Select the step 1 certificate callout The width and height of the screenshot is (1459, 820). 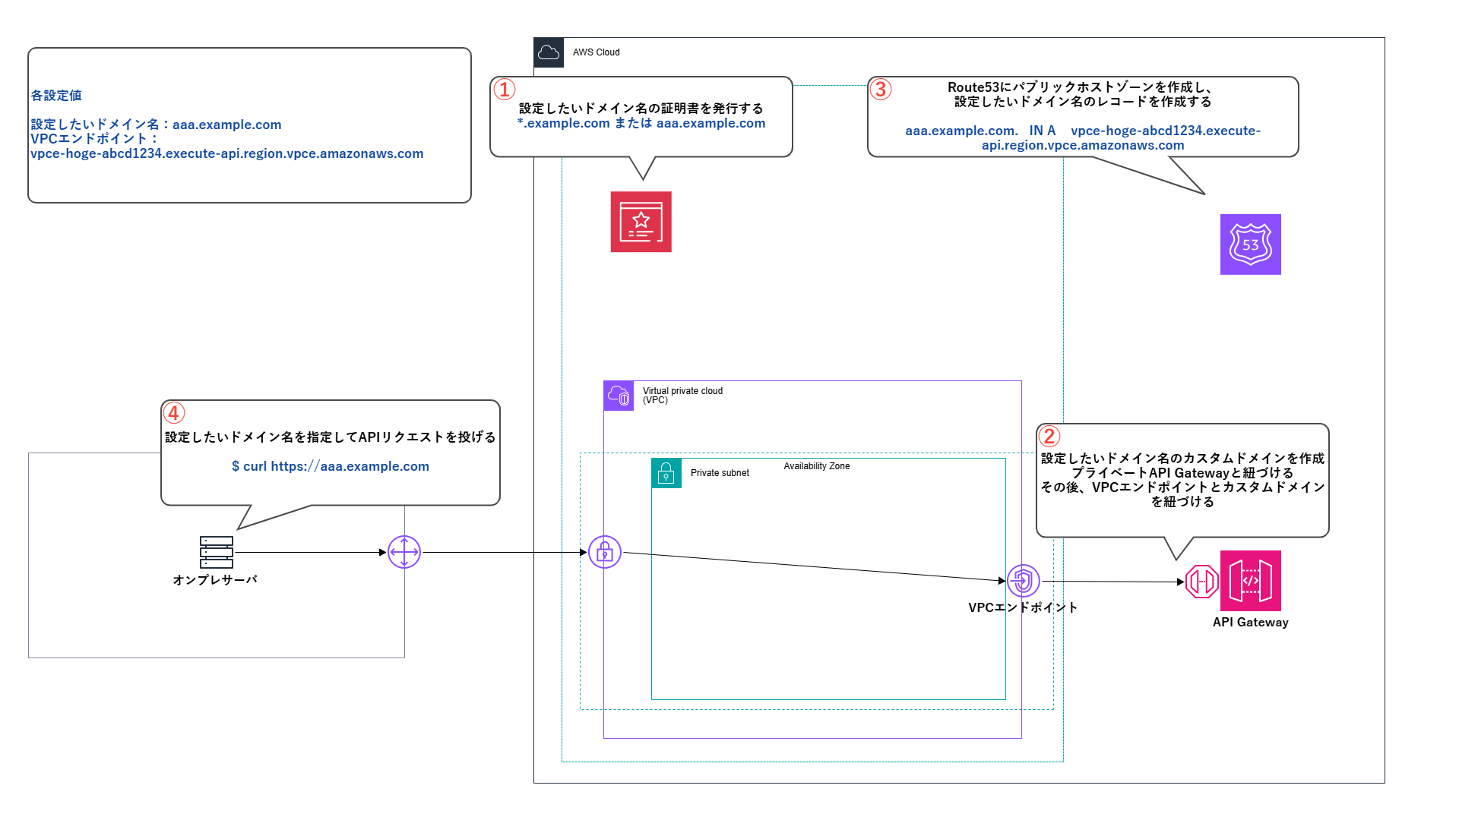641,116
